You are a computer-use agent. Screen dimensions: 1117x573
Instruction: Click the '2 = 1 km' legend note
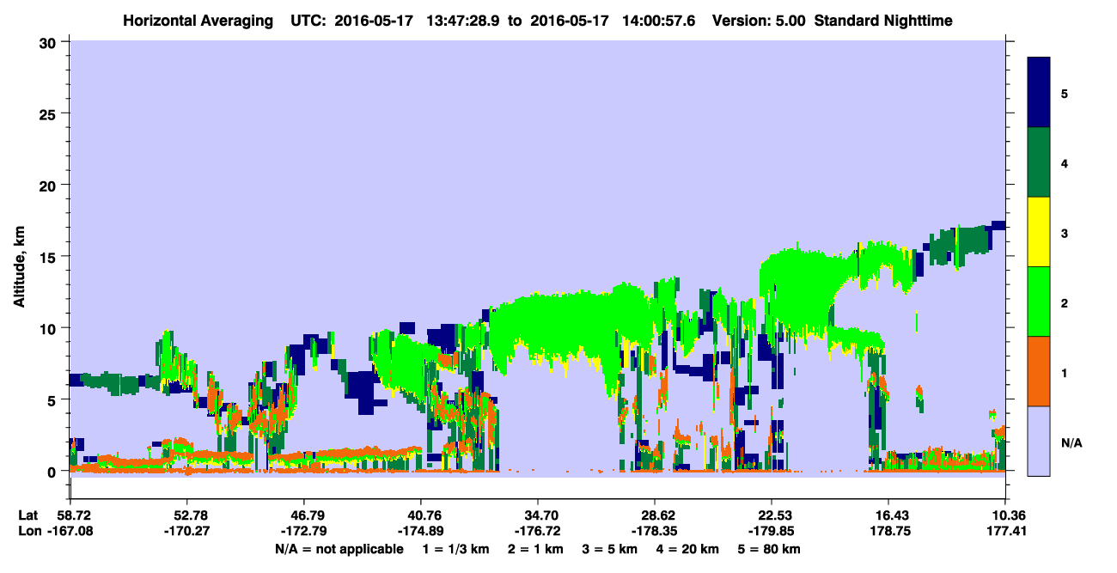click(535, 549)
